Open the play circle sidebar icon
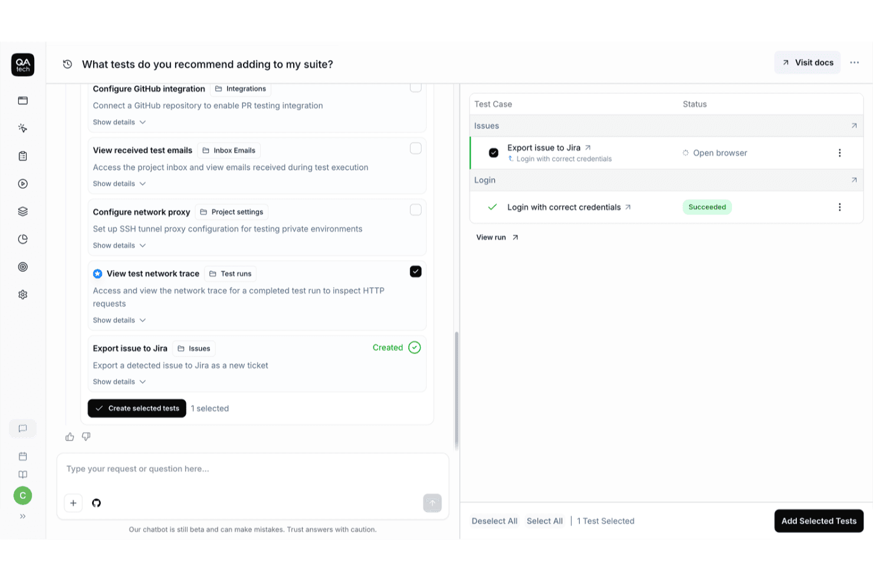 23,184
